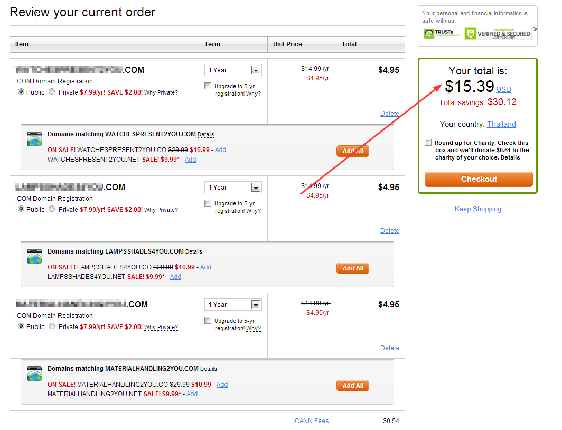This screenshot has height=430, width=562.
Task: Click Add All for WATCHESPRESENT2YOU matching domains
Action: tap(353, 151)
